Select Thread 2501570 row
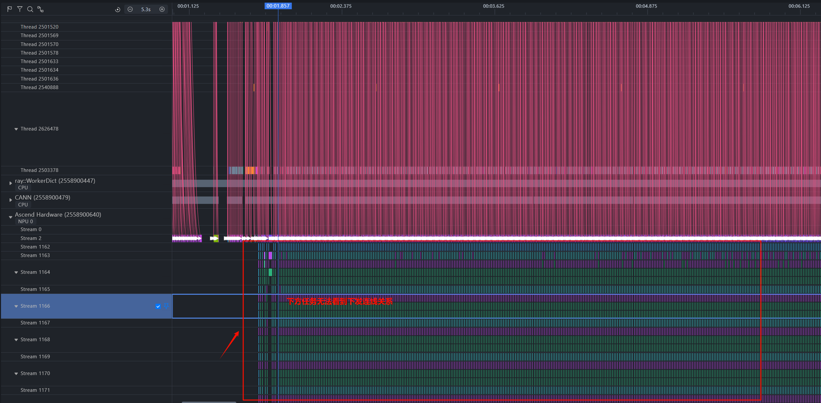Image resolution: width=821 pixels, height=403 pixels. click(86, 44)
